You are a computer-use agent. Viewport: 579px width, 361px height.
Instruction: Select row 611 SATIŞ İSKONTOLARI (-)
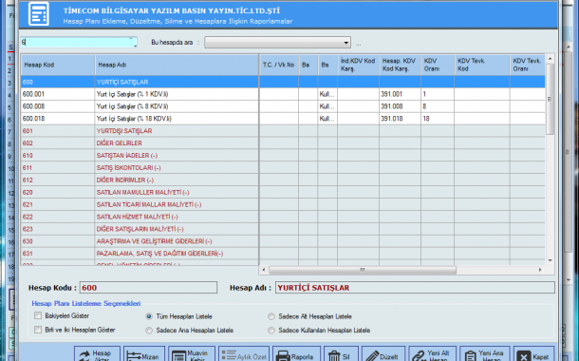pyautogui.click(x=283, y=168)
